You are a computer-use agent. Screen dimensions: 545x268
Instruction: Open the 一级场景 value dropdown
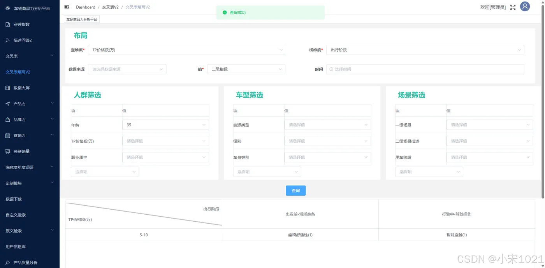point(489,125)
